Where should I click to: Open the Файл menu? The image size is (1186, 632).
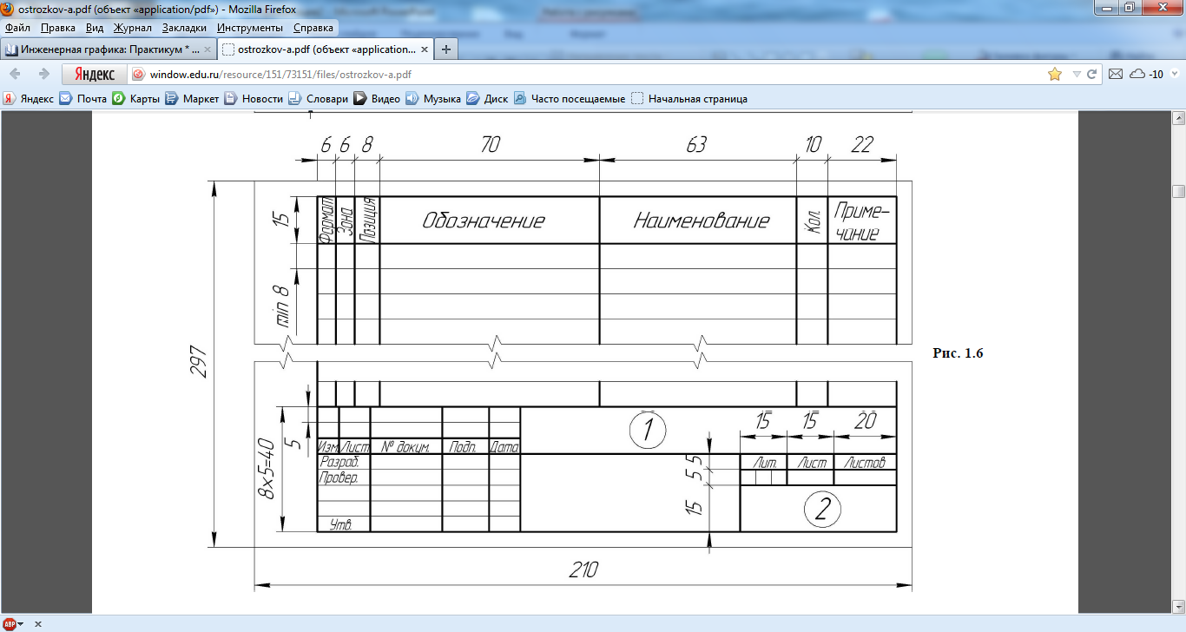17,28
